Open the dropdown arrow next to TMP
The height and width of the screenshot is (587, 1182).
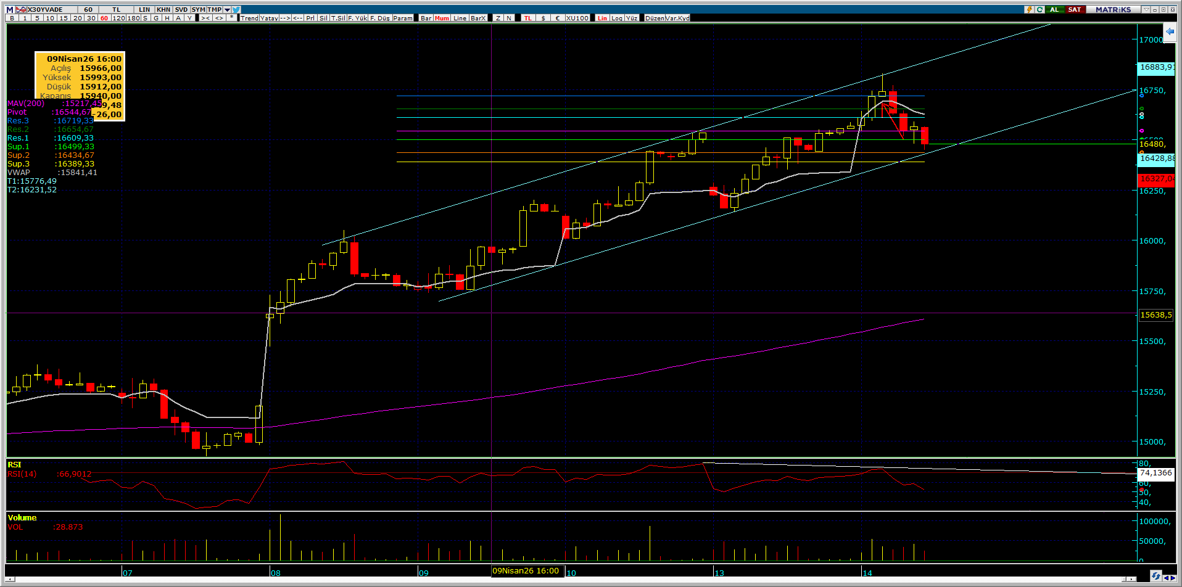(x=227, y=9)
